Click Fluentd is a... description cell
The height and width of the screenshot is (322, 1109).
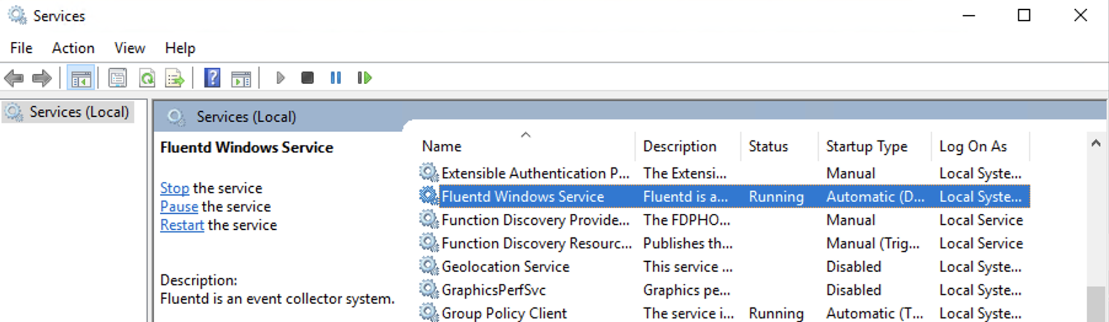point(685,197)
